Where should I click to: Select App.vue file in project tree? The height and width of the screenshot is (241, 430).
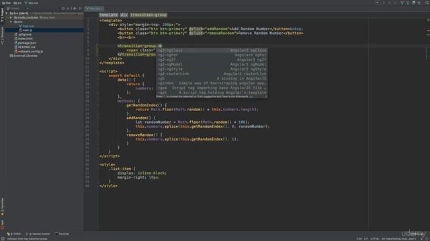click(x=26, y=26)
